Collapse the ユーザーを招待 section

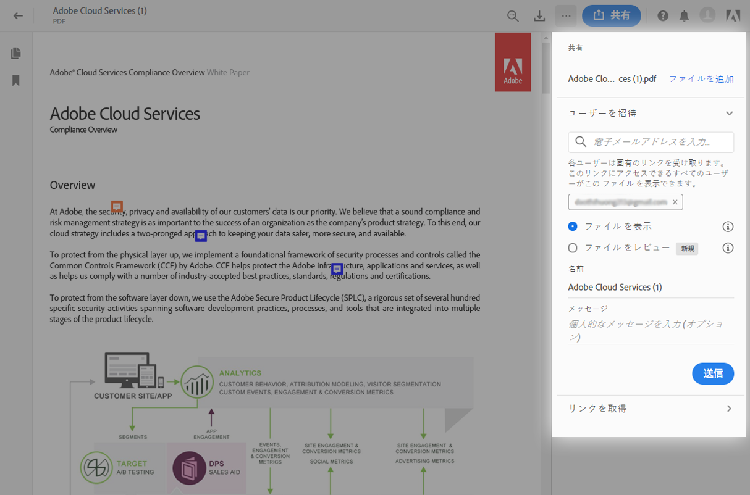pyautogui.click(x=730, y=114)
